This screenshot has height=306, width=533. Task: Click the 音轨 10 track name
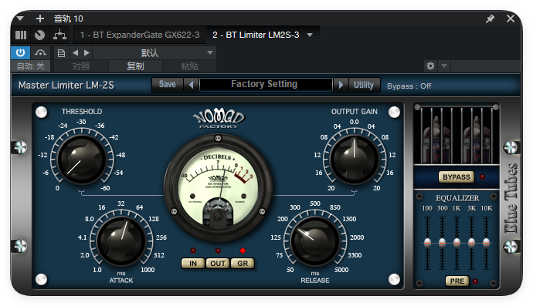pos(68,18)
